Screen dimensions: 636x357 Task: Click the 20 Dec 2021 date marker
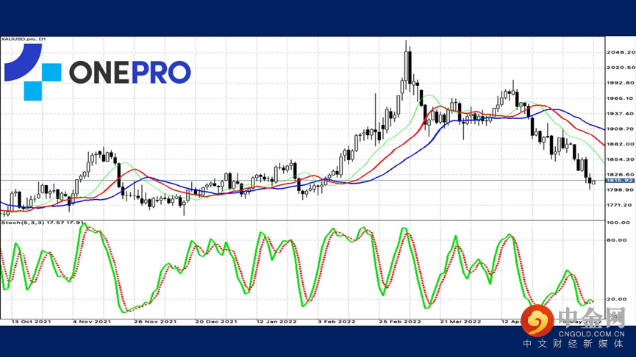pos(216,321)
